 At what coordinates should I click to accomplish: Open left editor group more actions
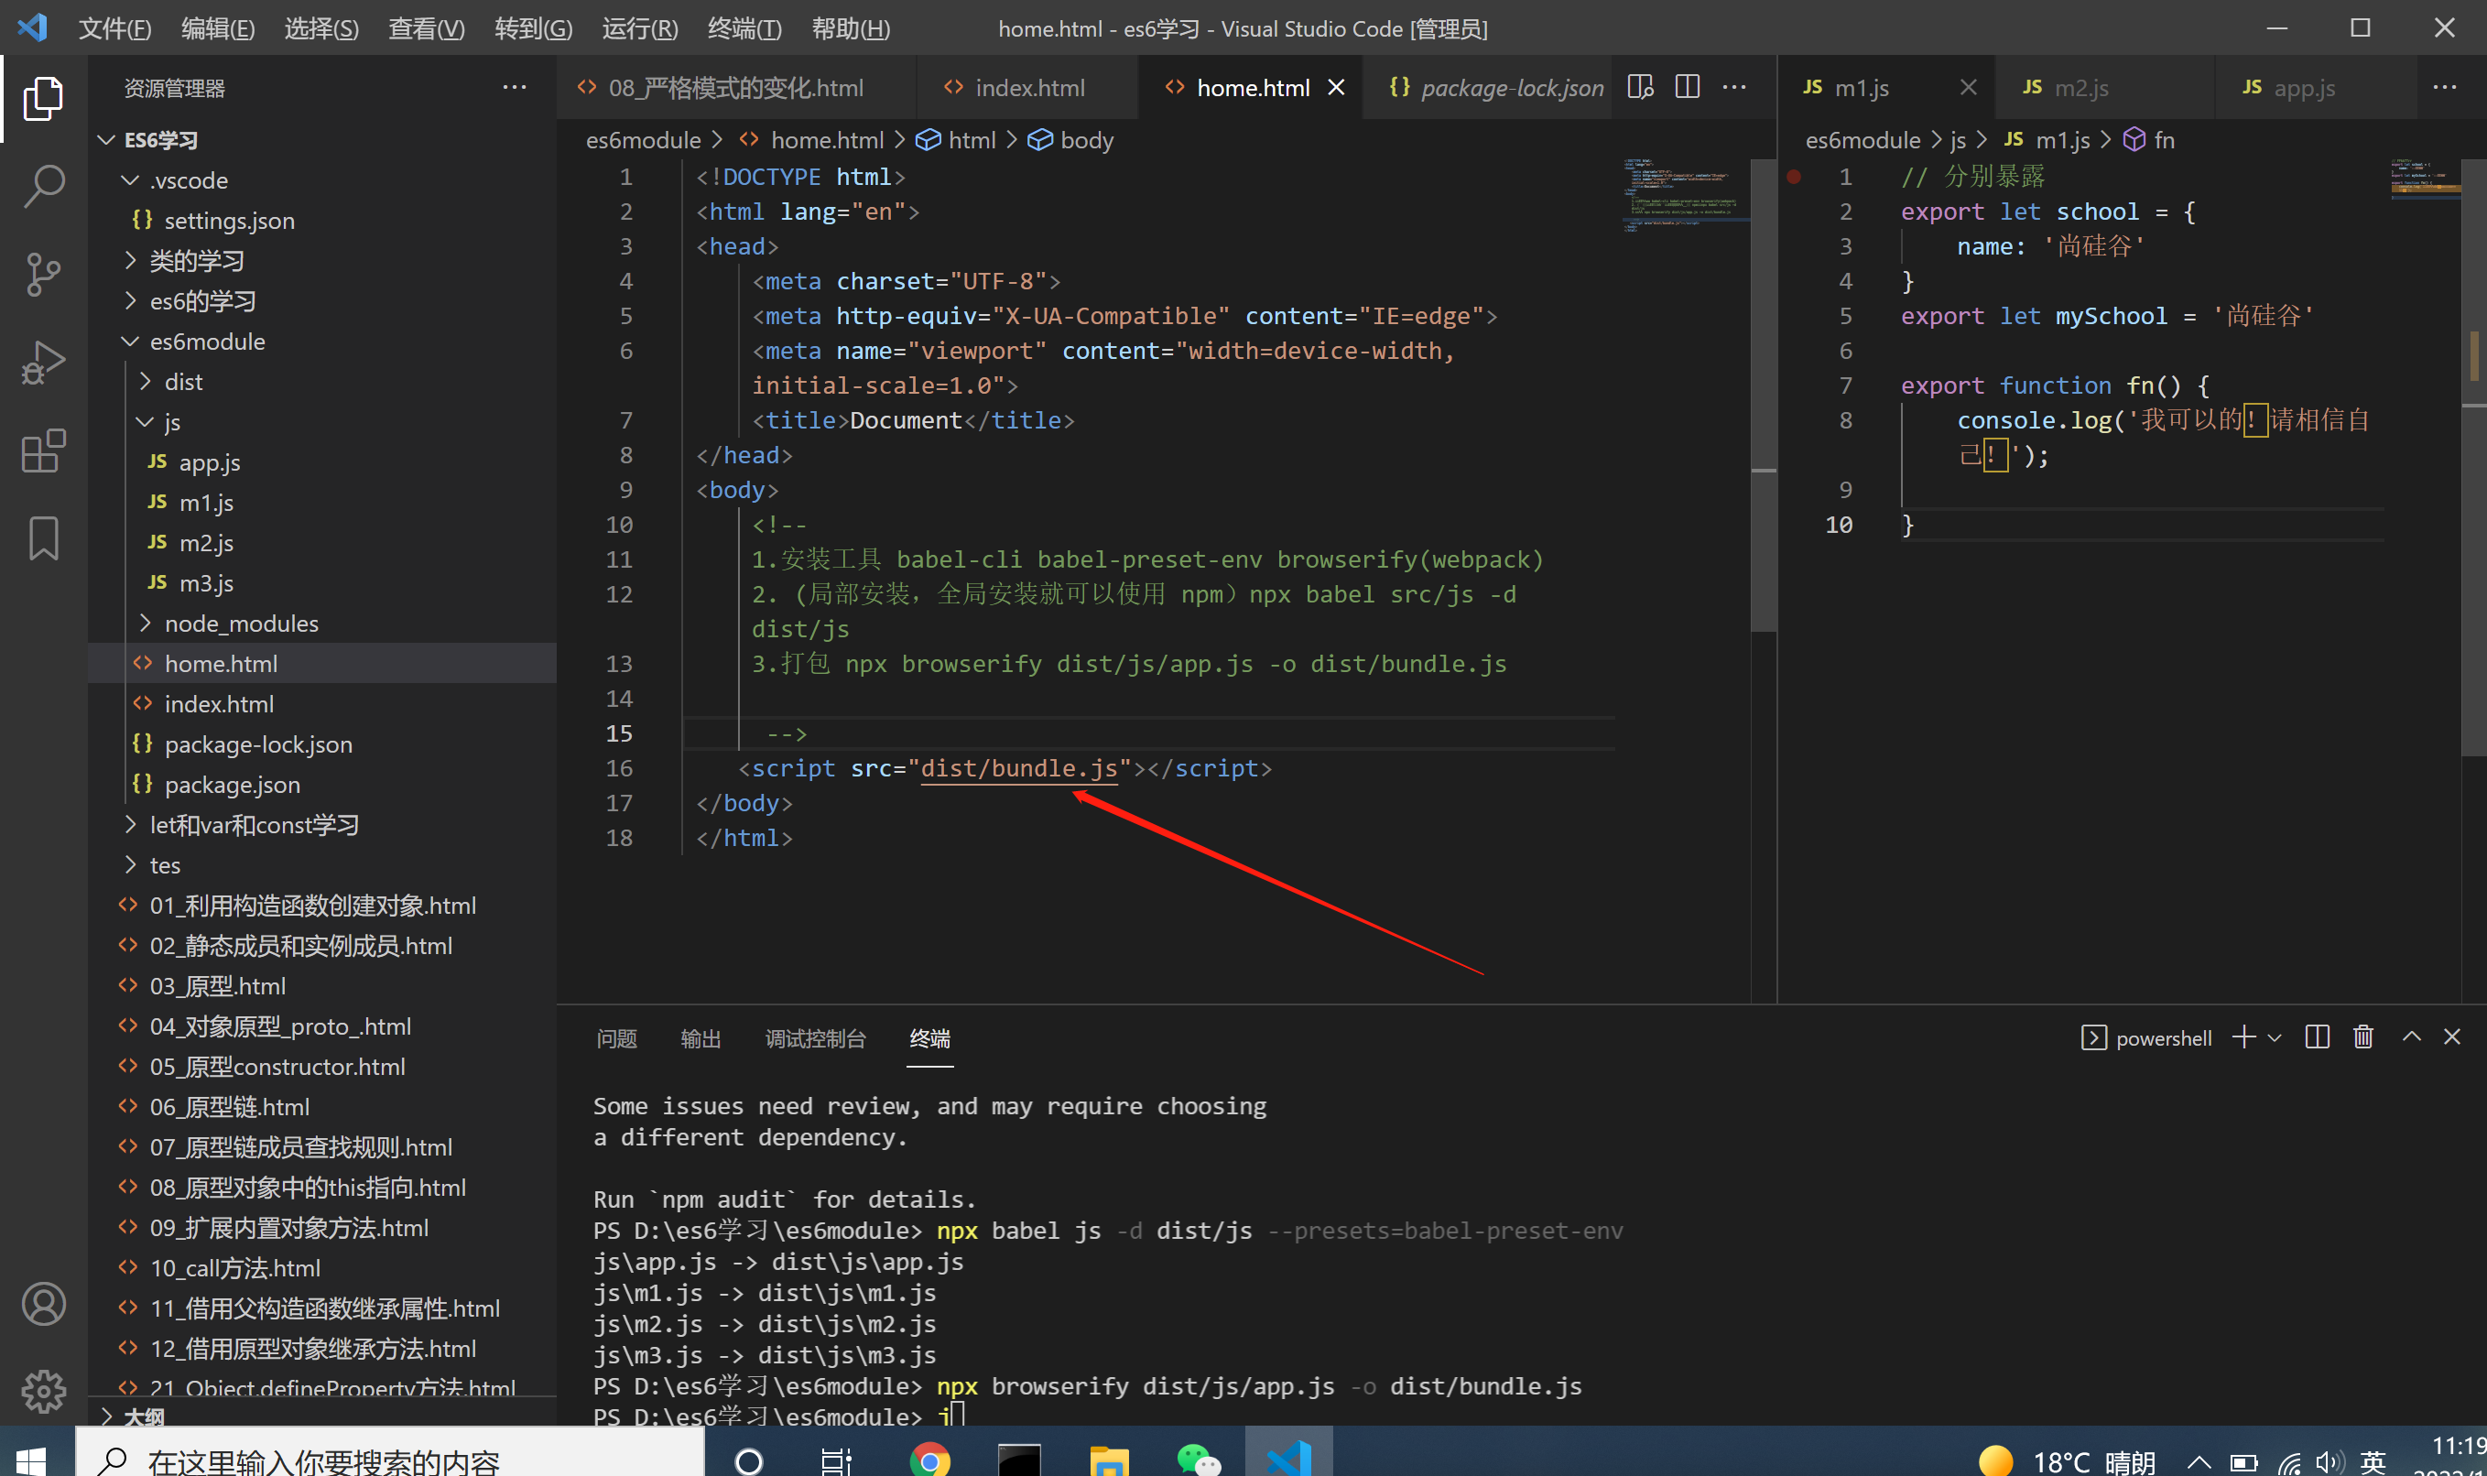[1734, 88]
